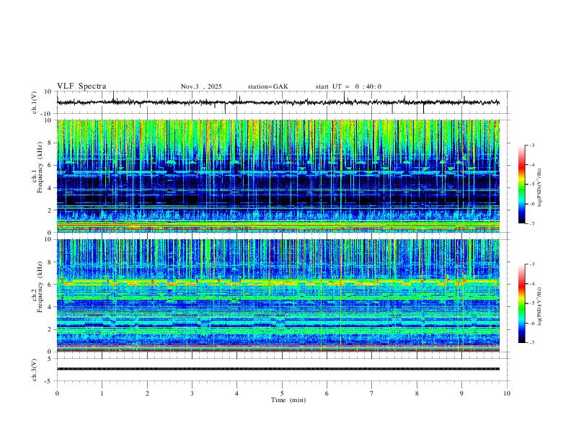Click the '-7' label on ch.2 color bar
Image resolution: width=571 pixels, height=441 pixels.
tap(531, 343)
